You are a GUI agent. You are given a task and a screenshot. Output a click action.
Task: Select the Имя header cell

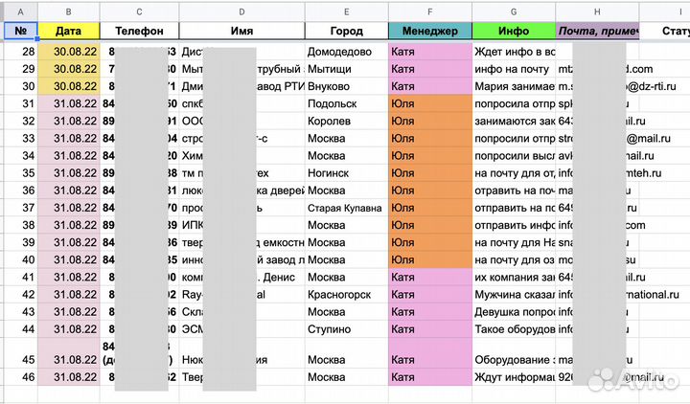[x=241, y=31]
